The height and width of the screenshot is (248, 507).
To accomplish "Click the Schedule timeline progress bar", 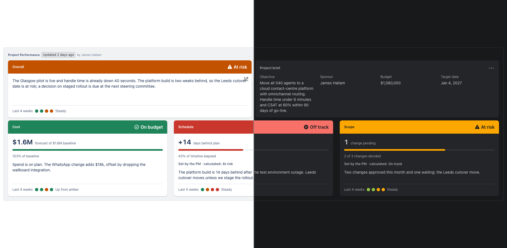I will [253, 150].
